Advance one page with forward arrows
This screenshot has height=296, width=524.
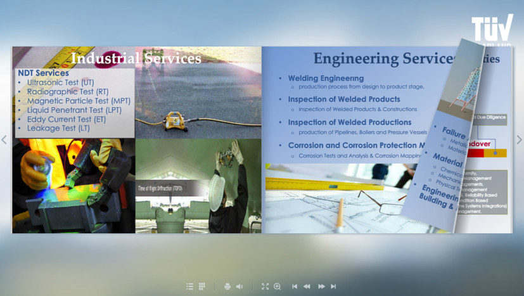pos(321,286)
